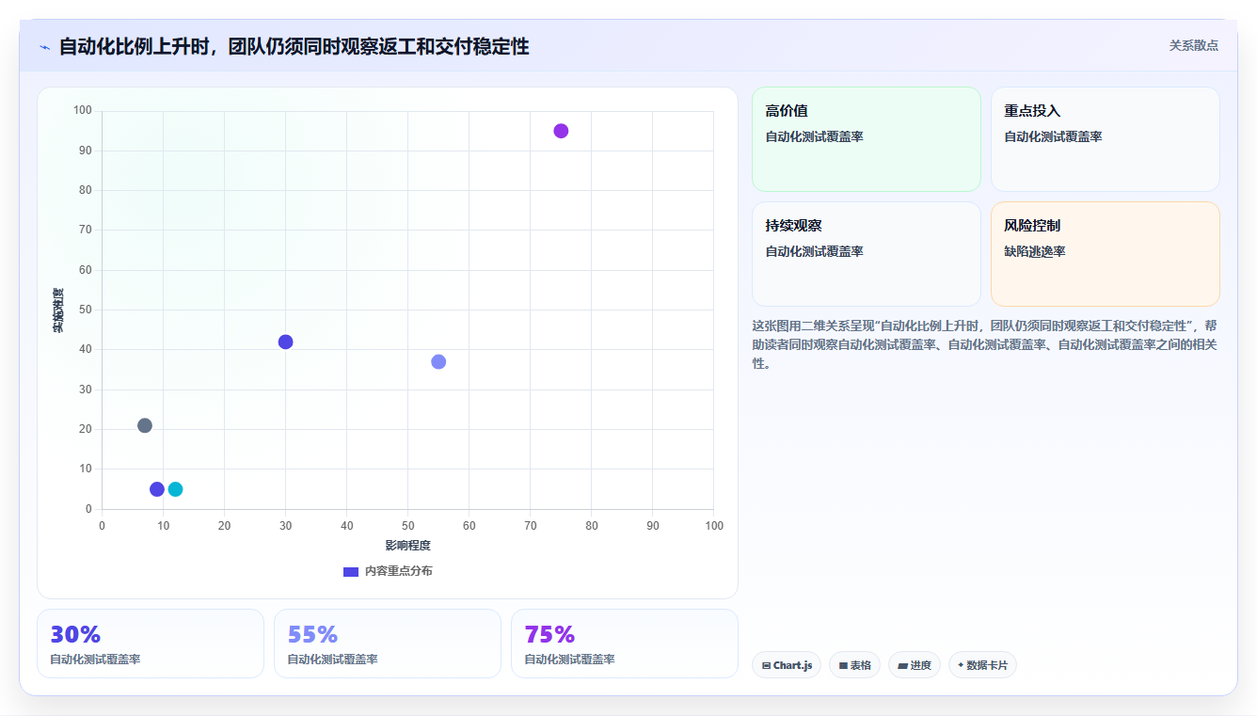
Task: Click the 关系散点 label in the header
Action: 1193,45
